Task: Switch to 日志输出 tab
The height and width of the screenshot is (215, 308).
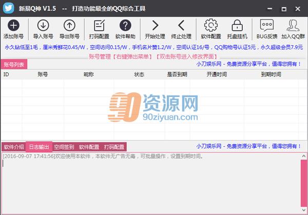Action: click(39, 147)
